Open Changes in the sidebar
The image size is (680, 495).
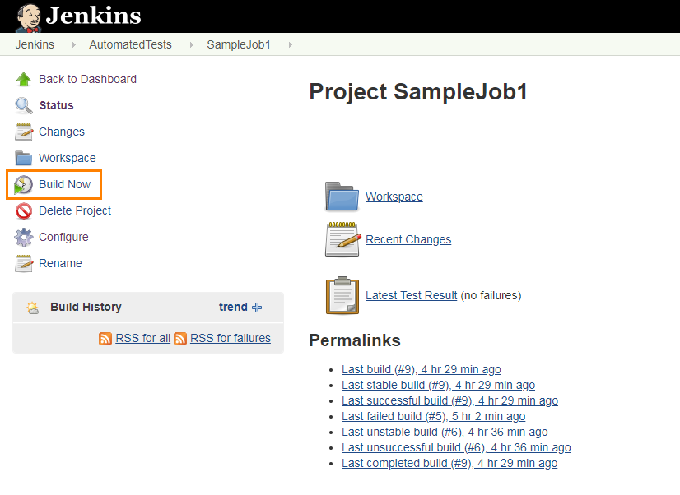(62, 132)
